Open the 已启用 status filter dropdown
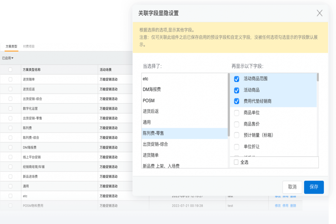336x224 pixels. (8, 58)
